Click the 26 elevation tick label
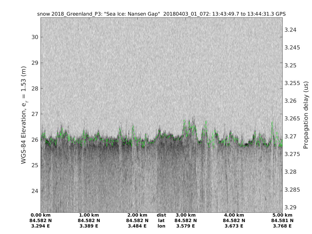 (x=35, y=140)
